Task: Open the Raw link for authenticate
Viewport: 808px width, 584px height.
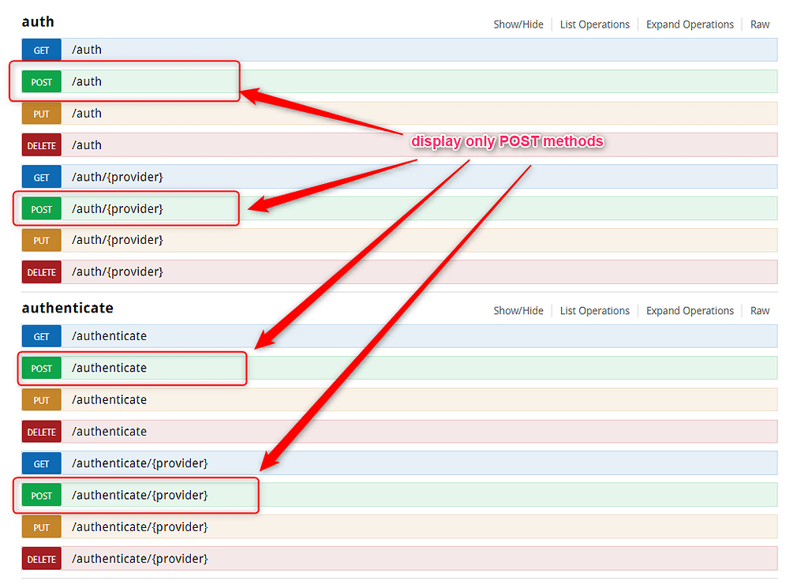Action: point(759,310)
